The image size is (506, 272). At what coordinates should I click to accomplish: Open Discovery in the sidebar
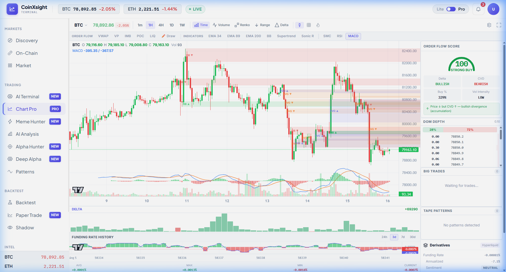[34, 41]
